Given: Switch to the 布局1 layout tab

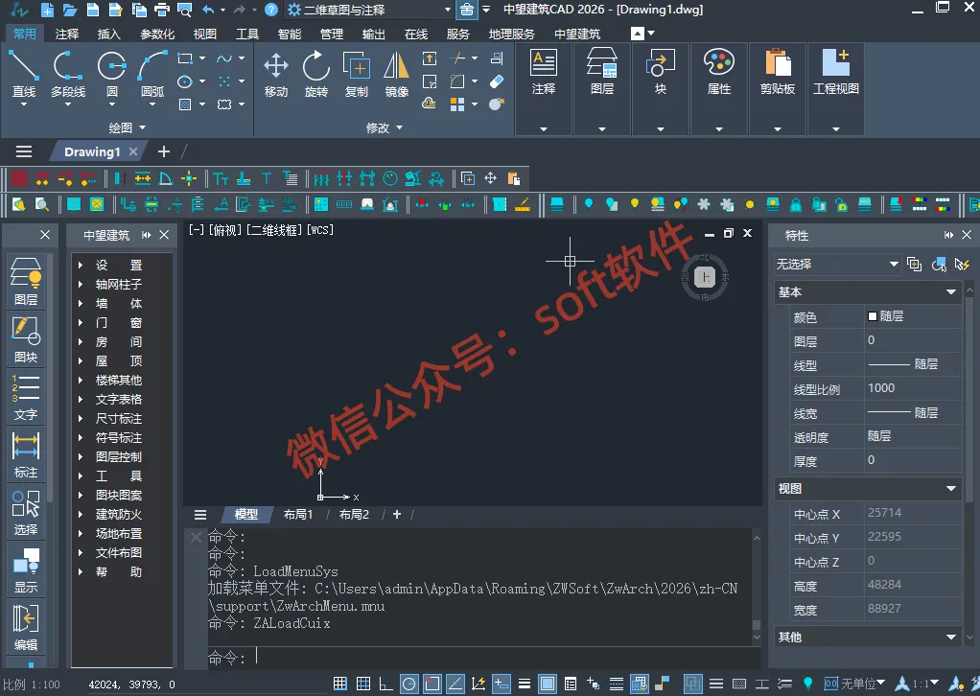Looking at the screenshot, I should point(298,514).
